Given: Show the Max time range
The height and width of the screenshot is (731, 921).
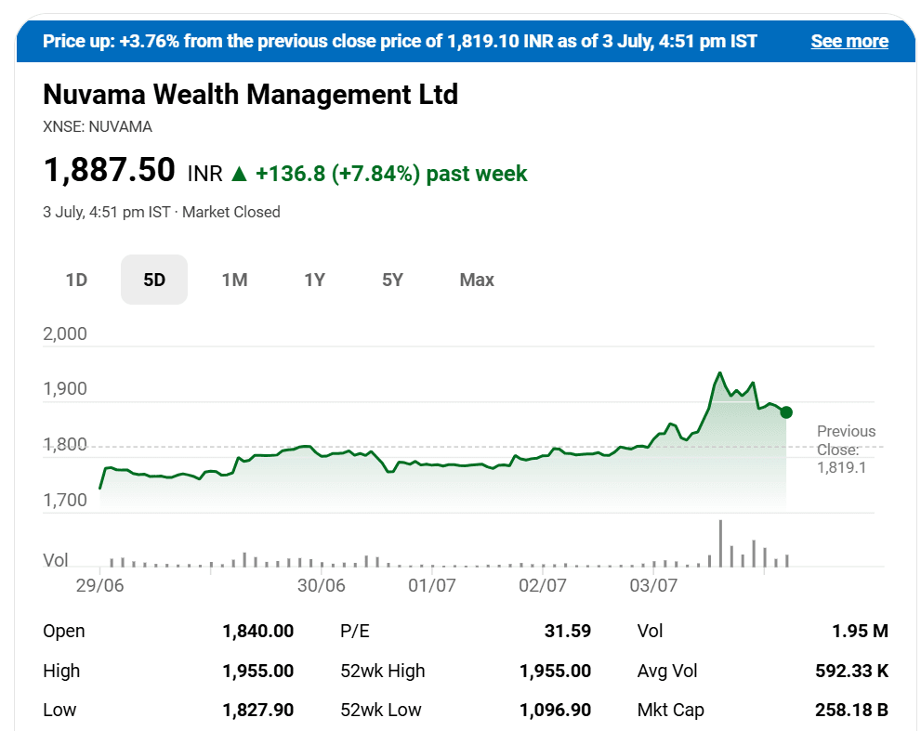Looking at the screenshot, I should (477, 280).
